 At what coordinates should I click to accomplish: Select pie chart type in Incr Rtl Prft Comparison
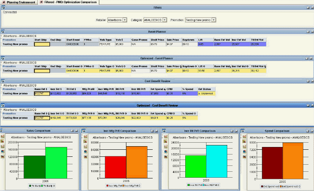[166, 152]
